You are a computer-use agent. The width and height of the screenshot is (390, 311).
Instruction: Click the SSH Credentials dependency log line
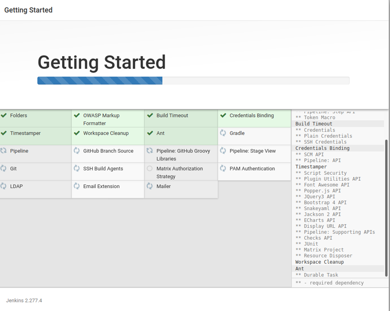click(321, 142)
